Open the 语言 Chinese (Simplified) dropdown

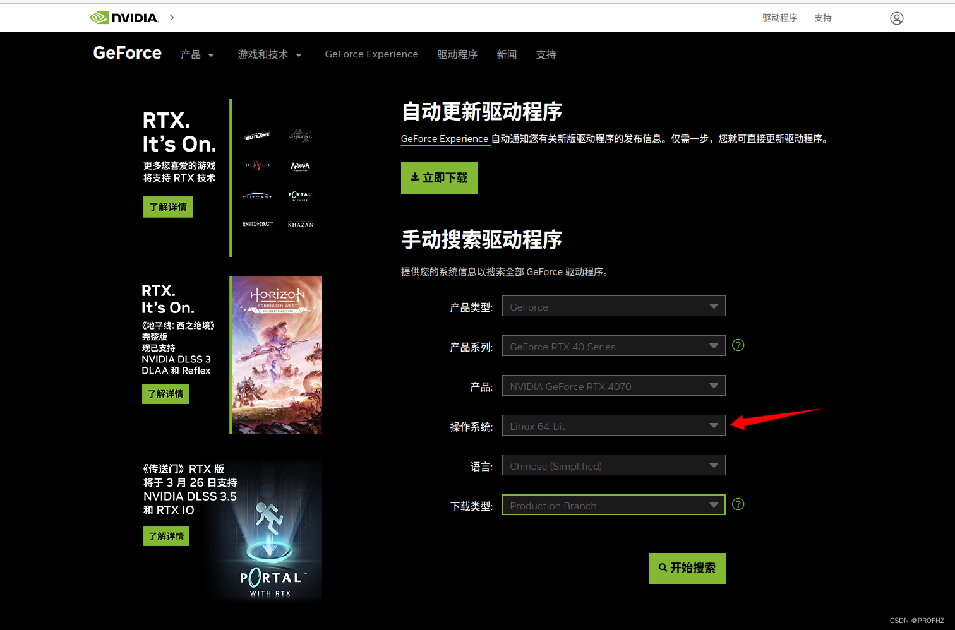coord(613,465)
